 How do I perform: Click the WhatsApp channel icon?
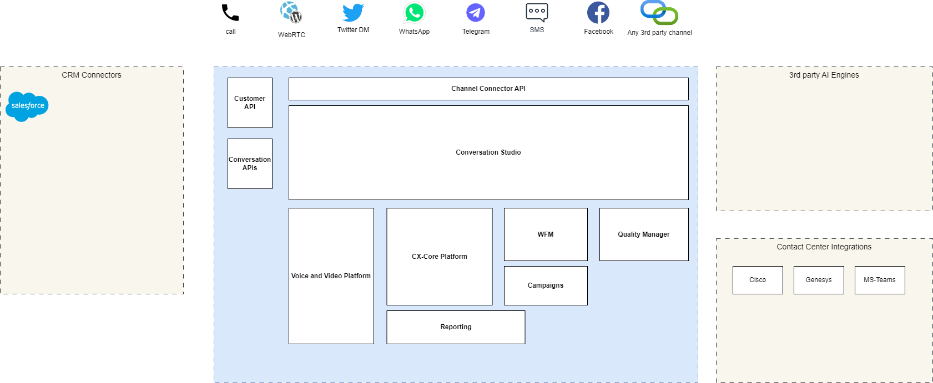click(414, 13)
